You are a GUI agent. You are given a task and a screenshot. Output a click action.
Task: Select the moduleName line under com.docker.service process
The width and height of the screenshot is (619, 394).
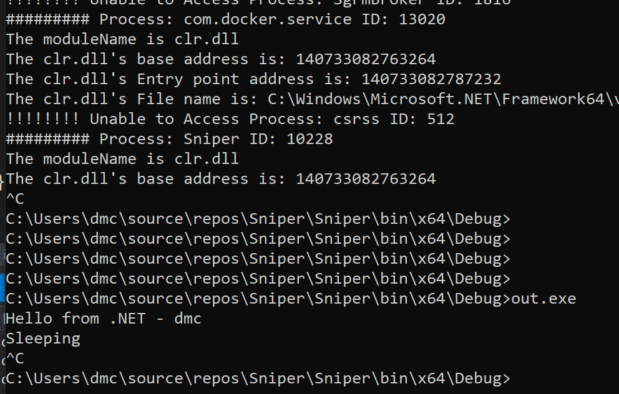[122, 39]
